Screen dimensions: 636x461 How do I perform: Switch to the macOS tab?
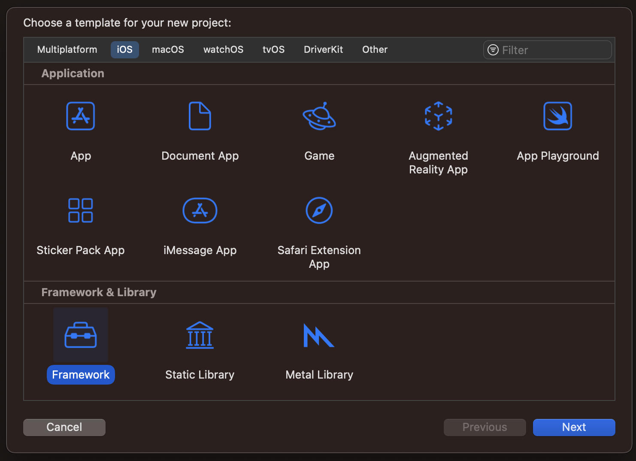point(168,50)
